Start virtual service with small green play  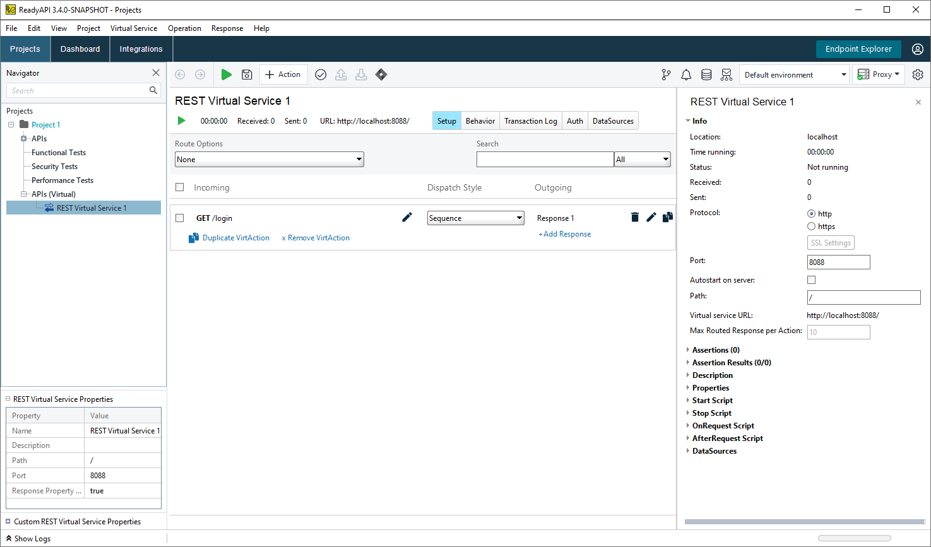(182, 121)
